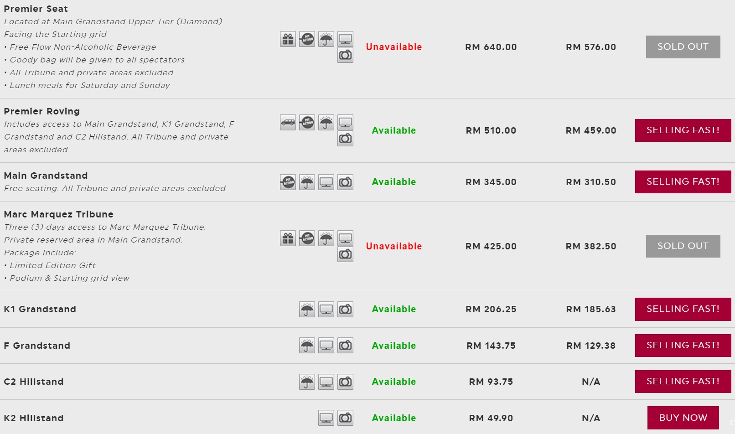
Task: Click the car icon for Premier Roving
Action: tap(288, 123)
